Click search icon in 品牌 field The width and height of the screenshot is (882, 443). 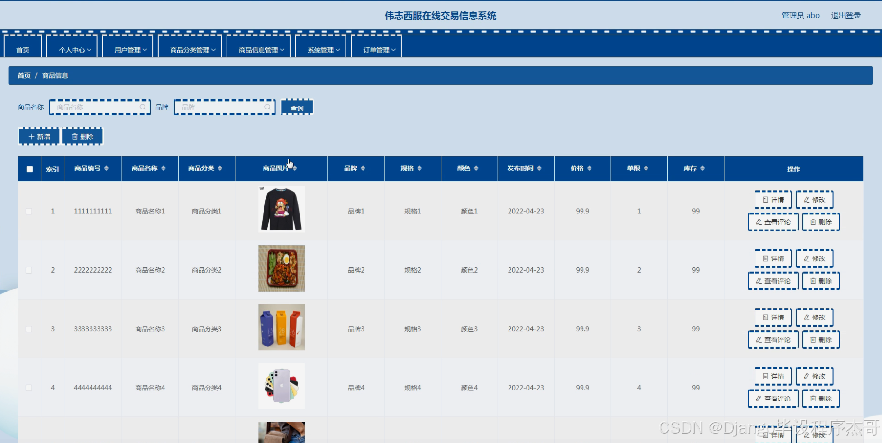268,107
